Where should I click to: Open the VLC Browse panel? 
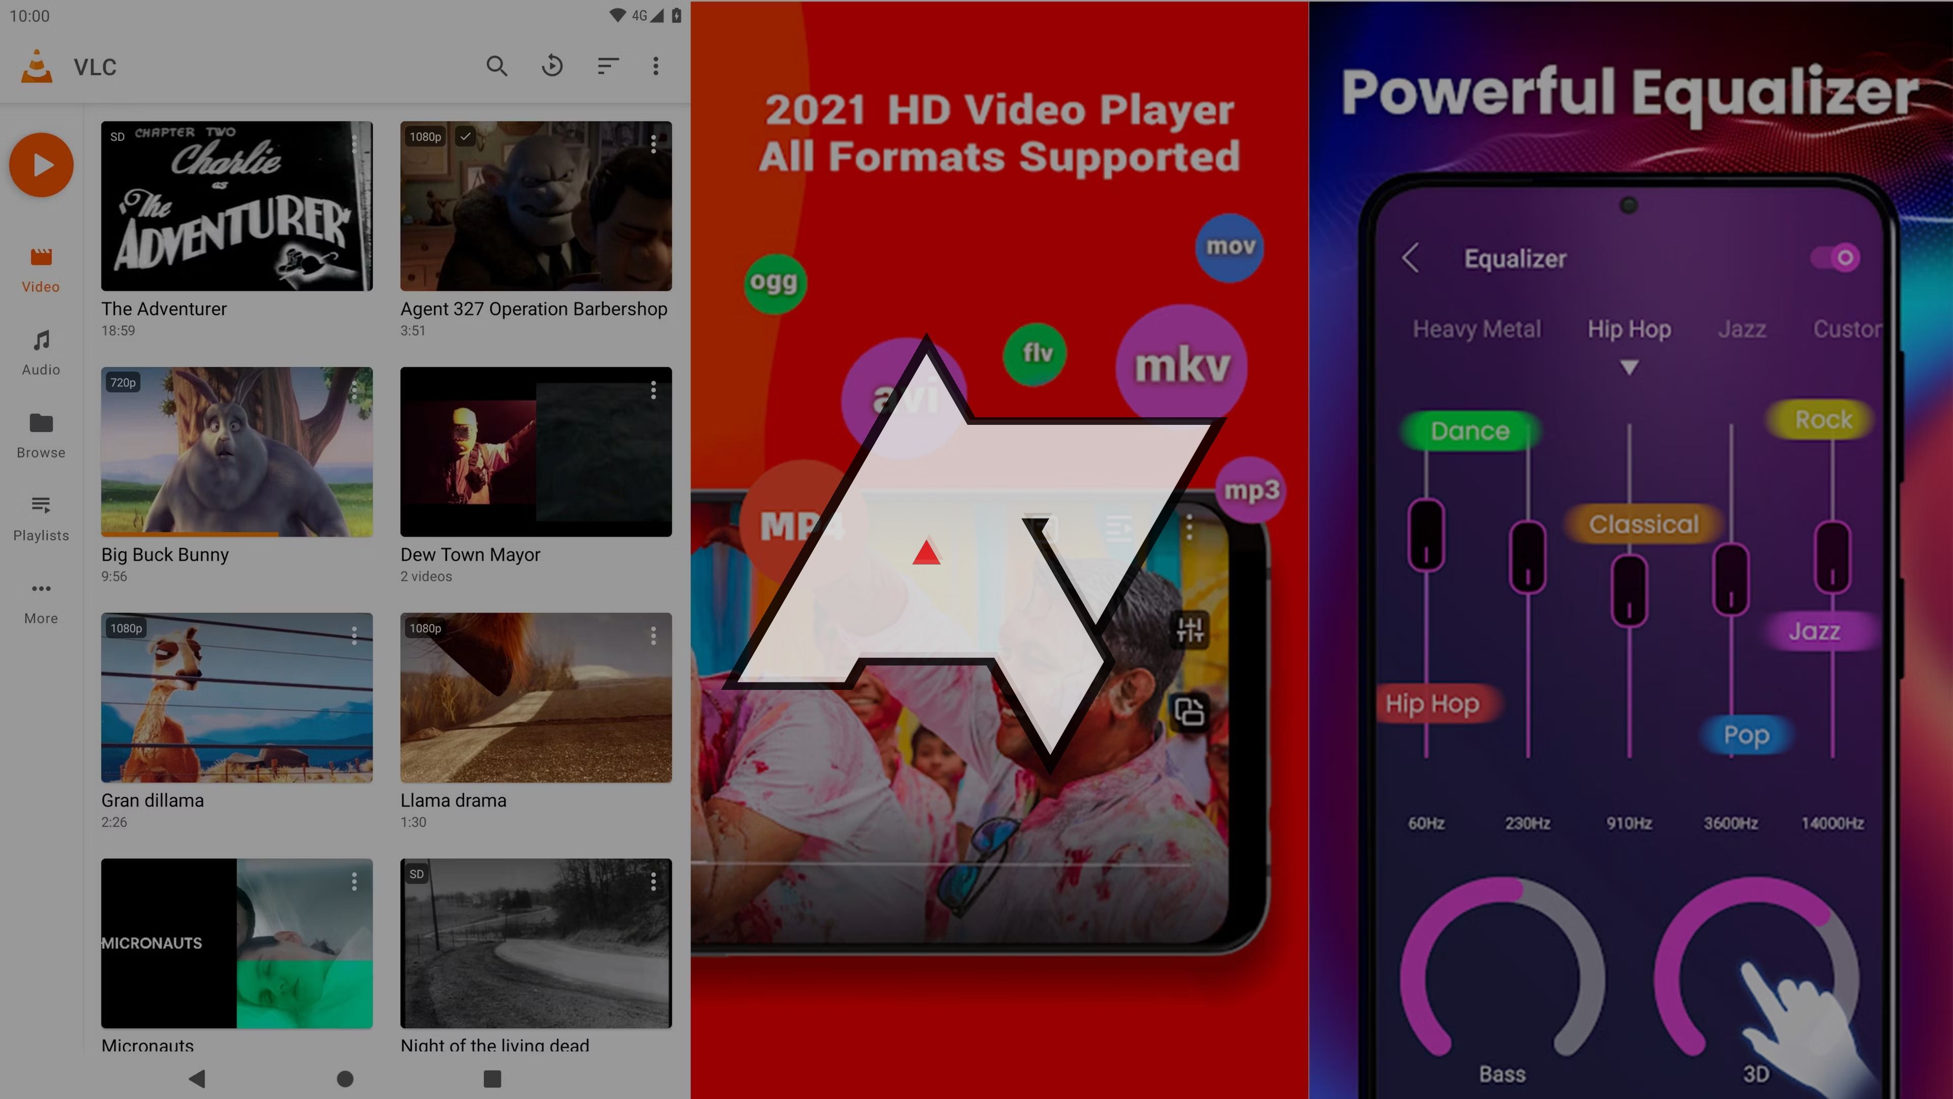click(x=40, y=433)
